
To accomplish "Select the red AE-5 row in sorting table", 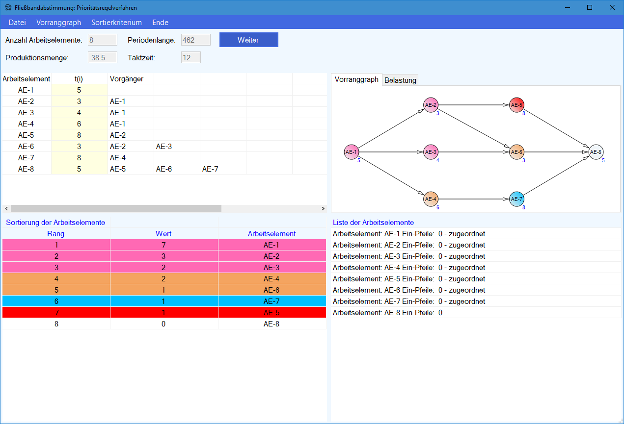I will click(164, 313).
